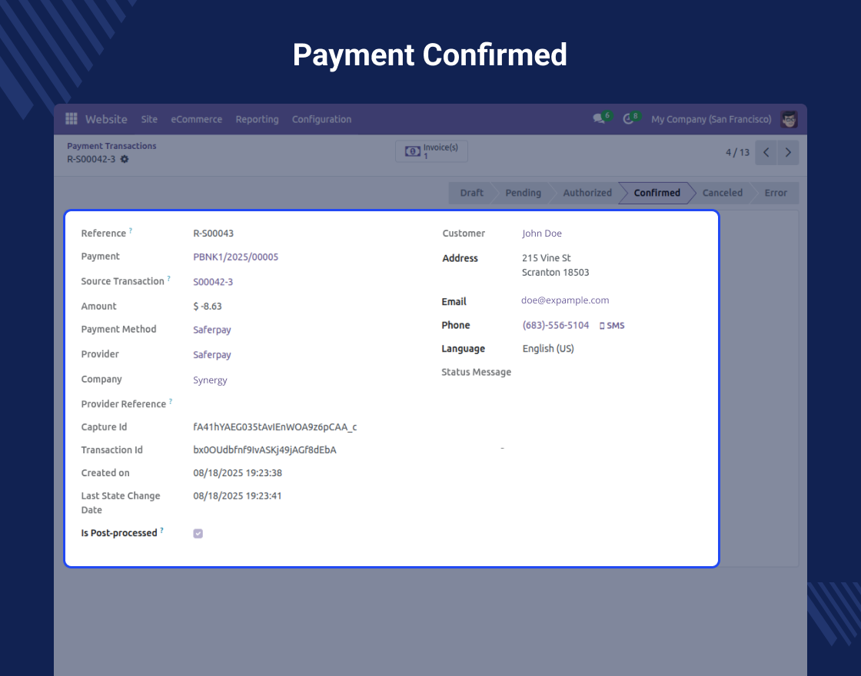Click the address 215 Vine St
This screenshot has height=676, width=861.
(x=547, y=258)
